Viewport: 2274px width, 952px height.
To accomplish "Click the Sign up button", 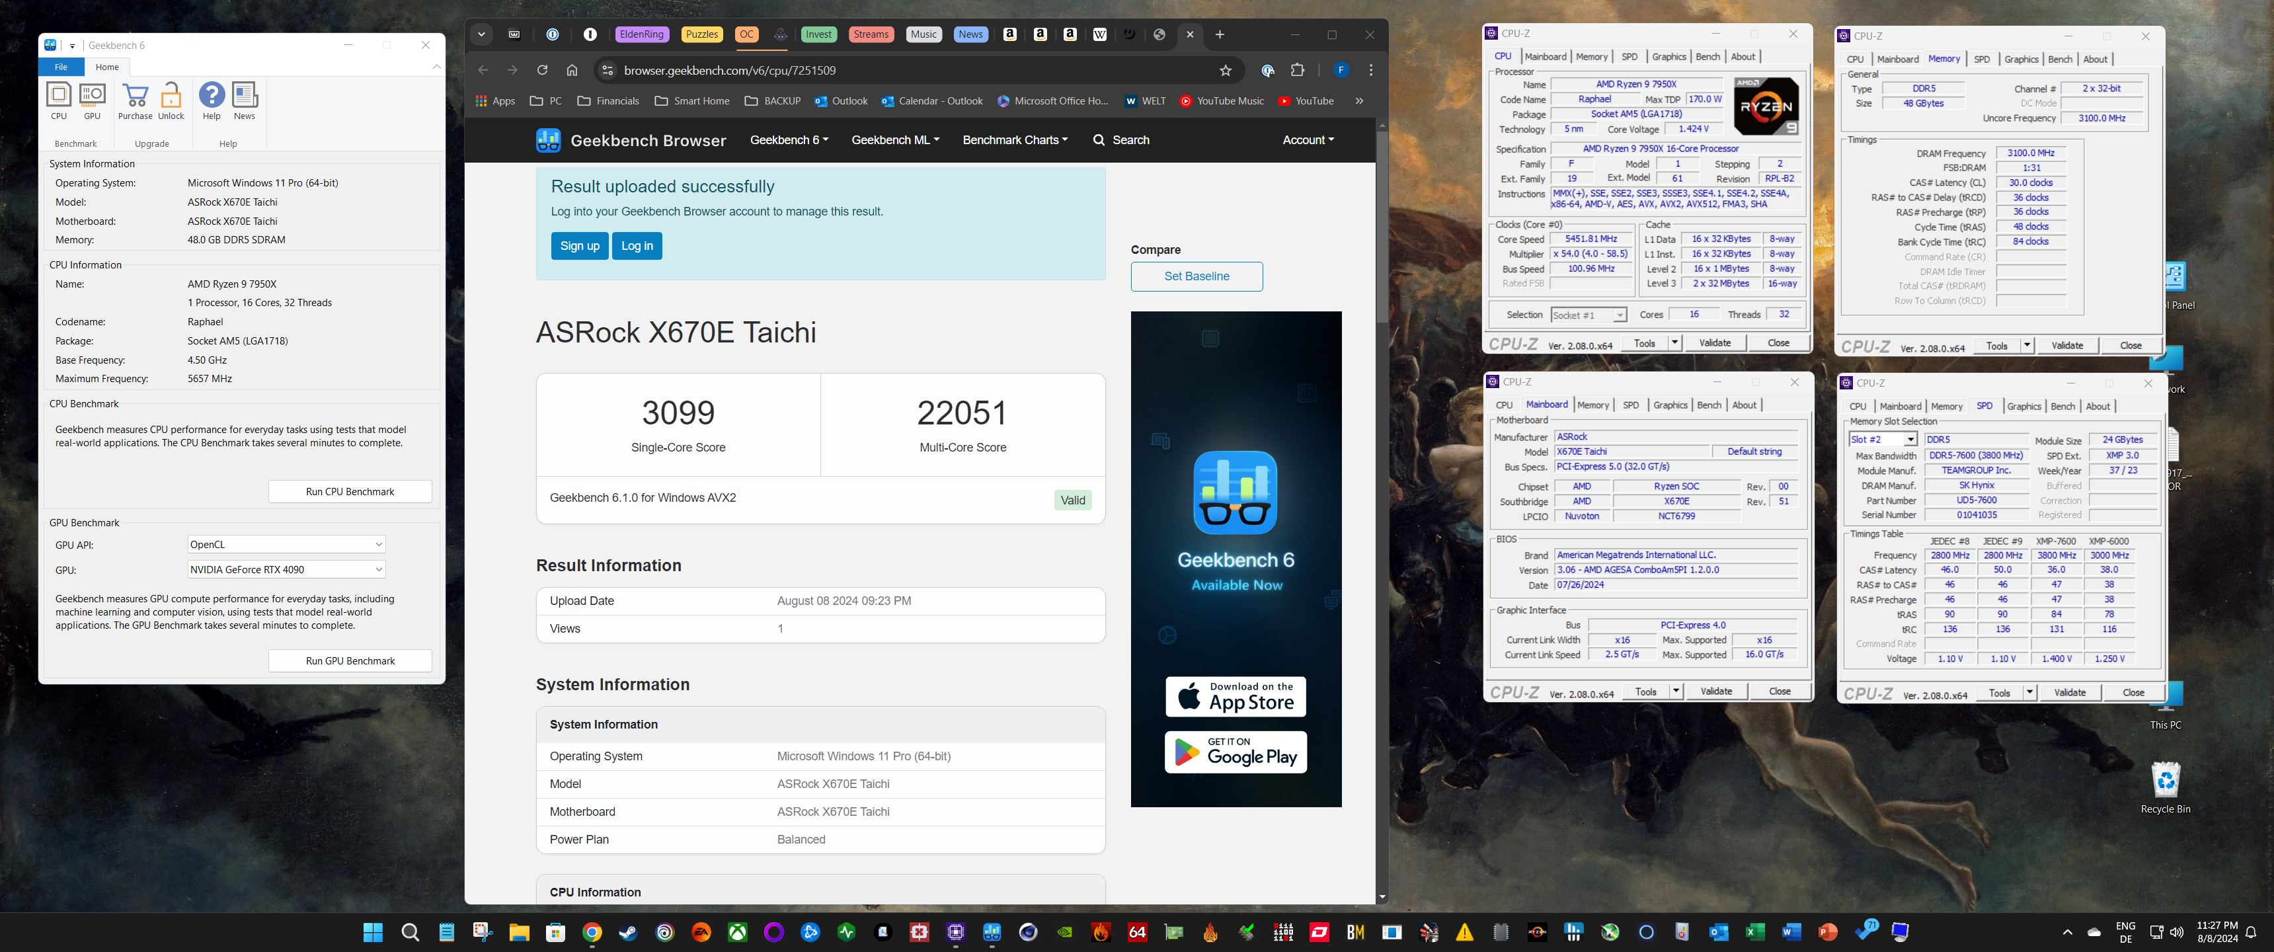I will (x=579, y=247).
